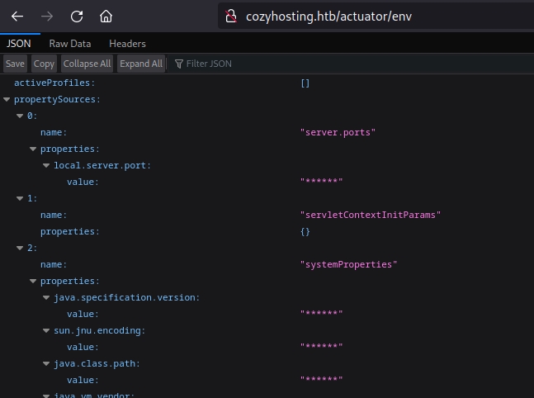Click the browser back arrow
Screen dimensions: 534x398
(17, 16)
